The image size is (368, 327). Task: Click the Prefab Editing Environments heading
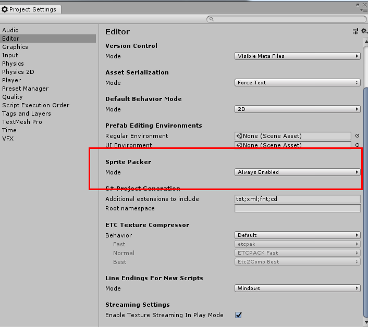pyautogui.click(x=154, y=125)
